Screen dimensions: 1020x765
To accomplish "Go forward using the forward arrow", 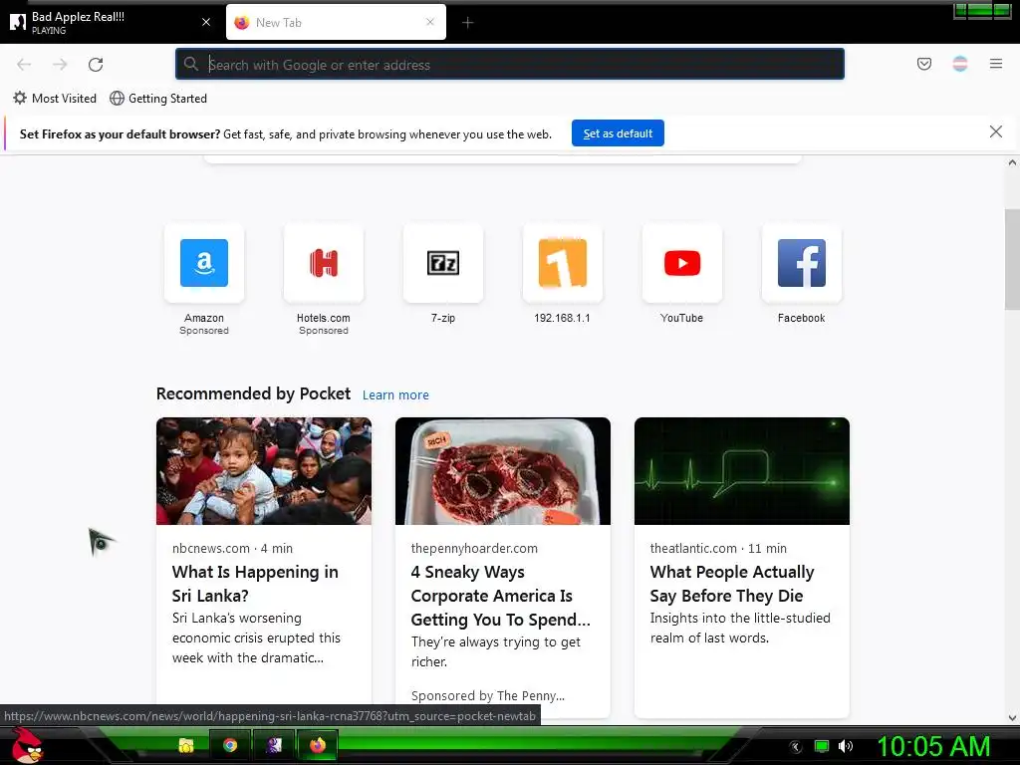I will [x=60, y=65].
